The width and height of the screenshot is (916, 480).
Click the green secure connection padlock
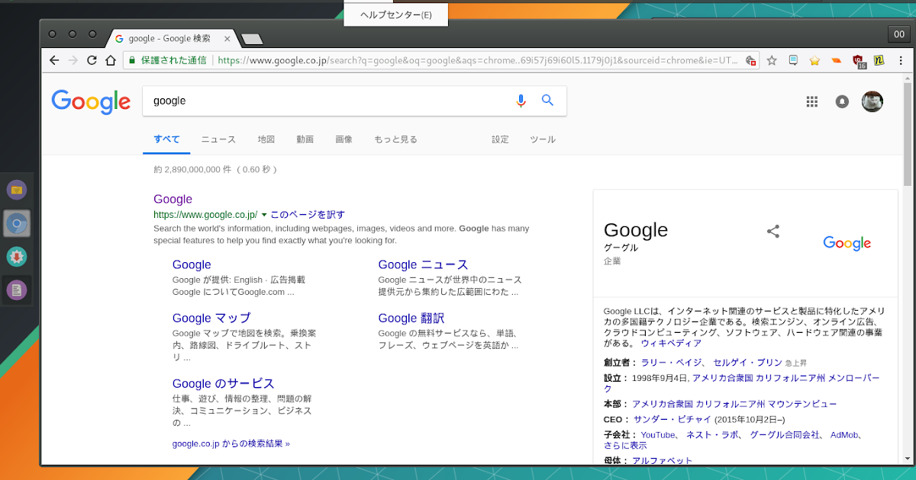click(x=132, y=60)
